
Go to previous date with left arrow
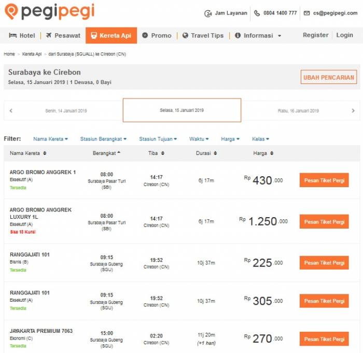[x=11, y=110]
